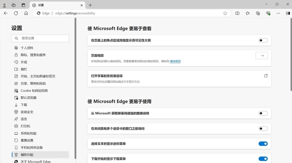The height and width of the screenshot is (163, 292).
Task: Click the 重置设置 reset icon
Action: point(16,140)
